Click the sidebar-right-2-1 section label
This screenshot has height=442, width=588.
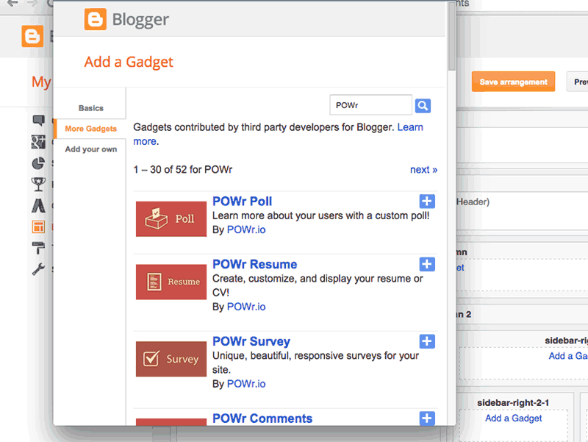point(513,402)
